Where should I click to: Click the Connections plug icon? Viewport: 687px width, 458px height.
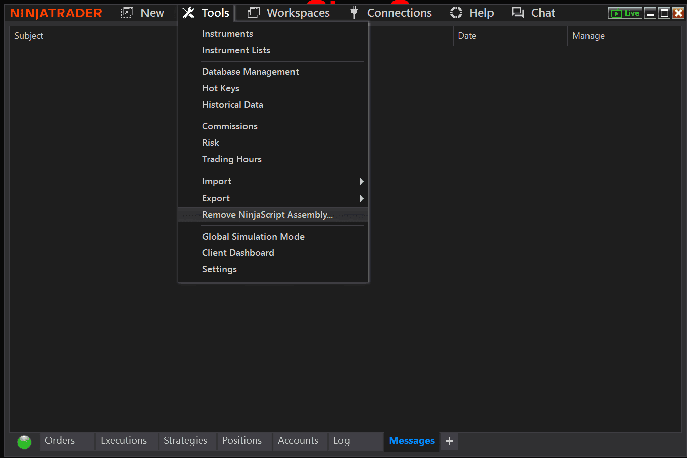pyautogui.click(x=354, y=13)
